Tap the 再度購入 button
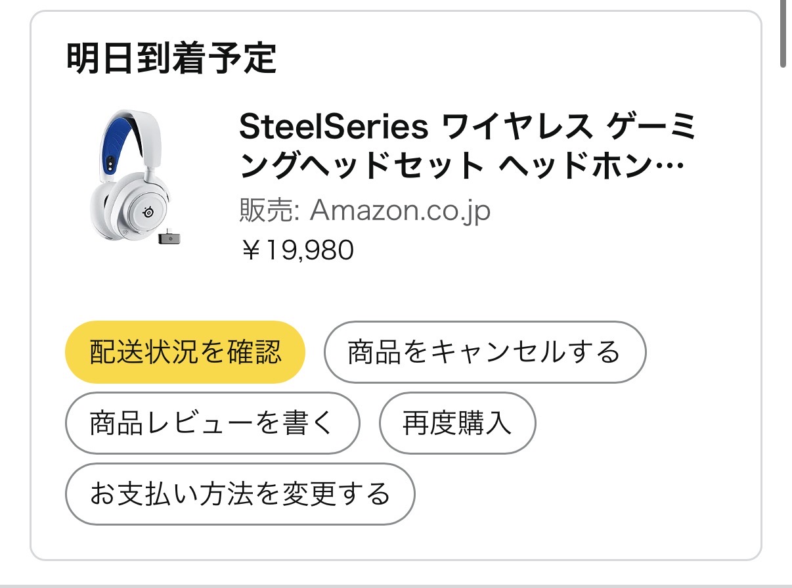This screenshot has height=588, width=792. 457,423
